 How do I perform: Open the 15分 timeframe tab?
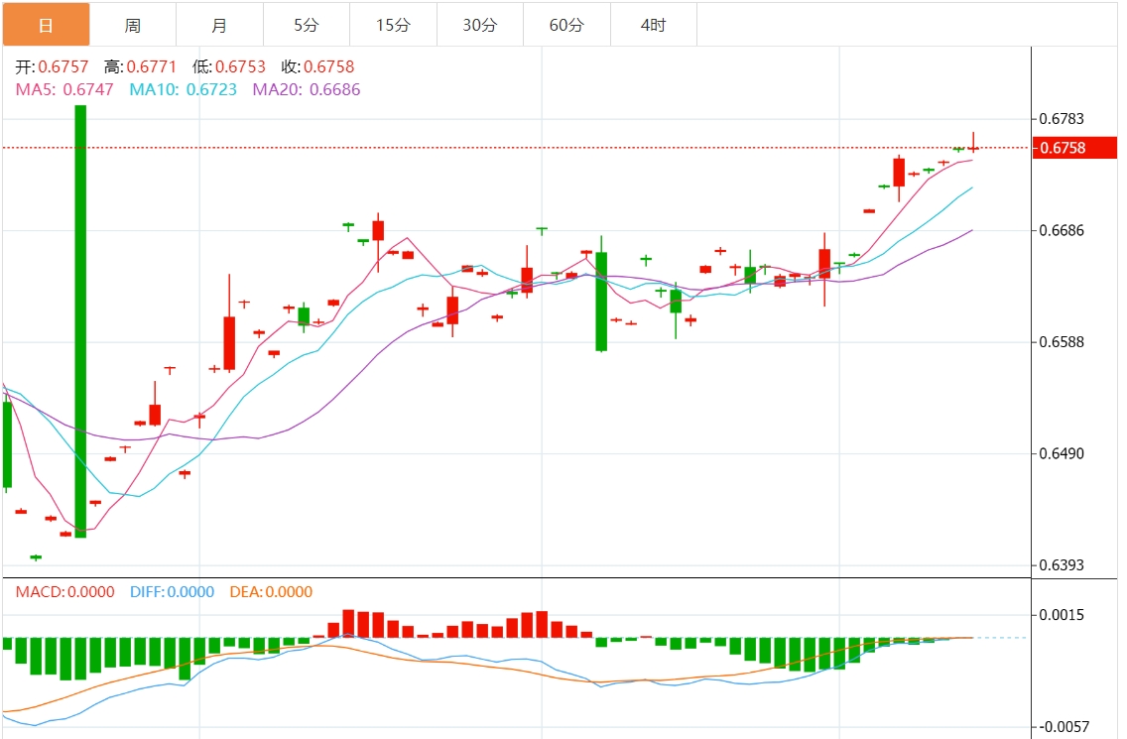(393, 25)
